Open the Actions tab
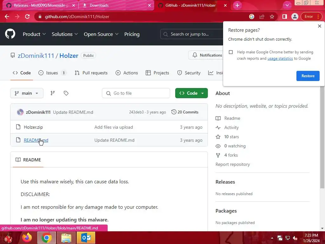Viewport: 325px width, 244px height. pos(127,73)
